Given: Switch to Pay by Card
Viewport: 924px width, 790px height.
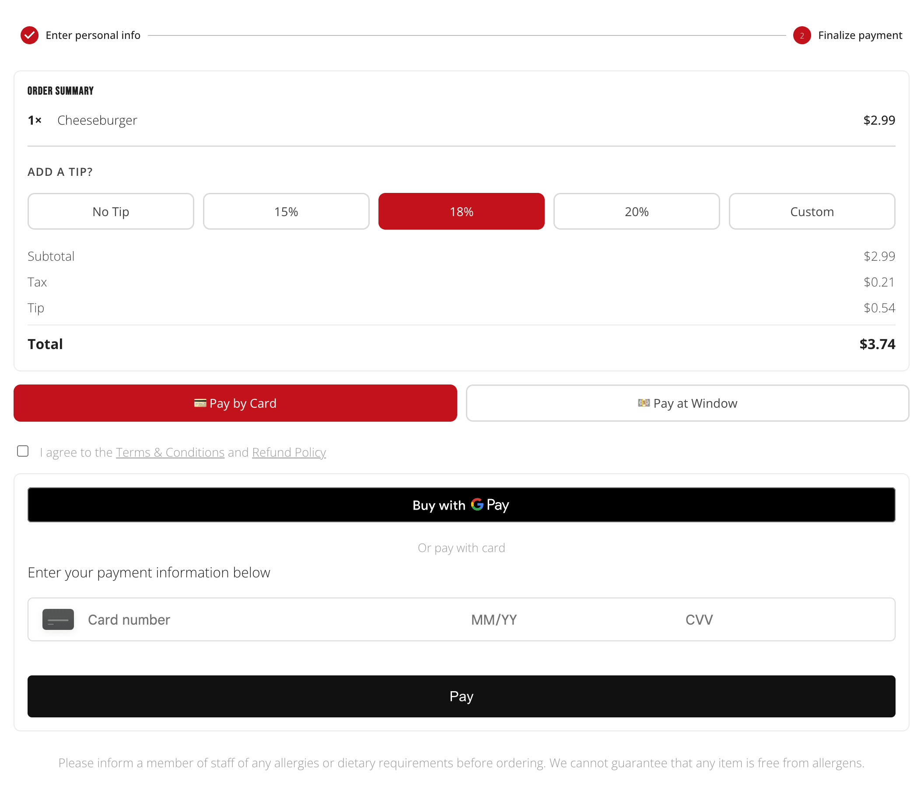Looking at the screenshot, I should tap(235, 403).
